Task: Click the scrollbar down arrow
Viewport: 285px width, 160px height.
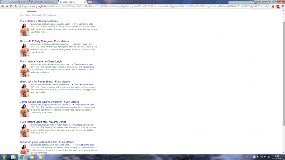Action: click(284, 153)
